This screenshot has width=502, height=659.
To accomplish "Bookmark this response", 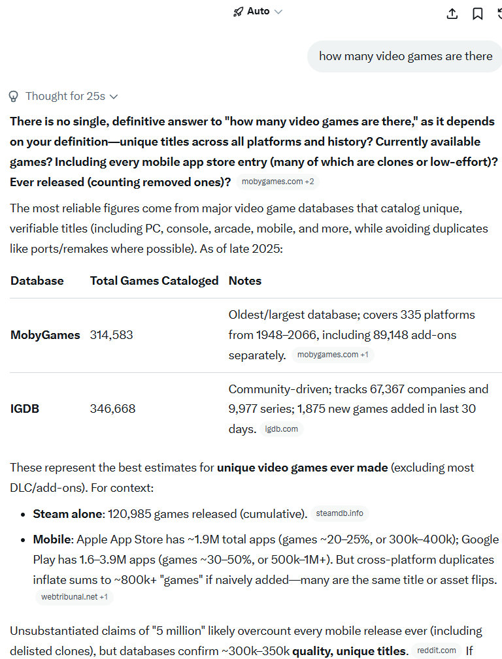I will click(x=477, y=13).
